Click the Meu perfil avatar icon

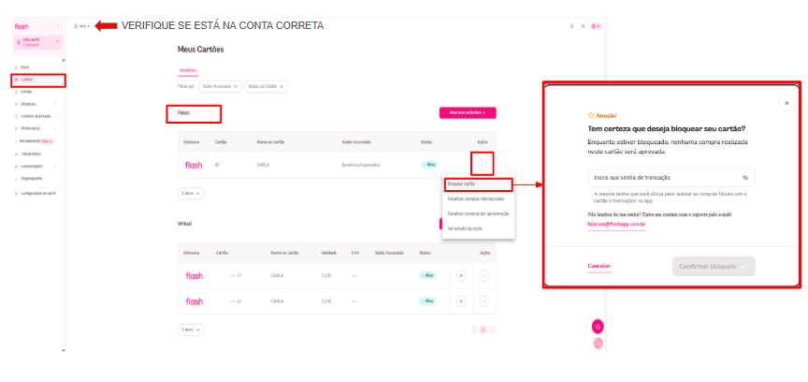[19, 42]
